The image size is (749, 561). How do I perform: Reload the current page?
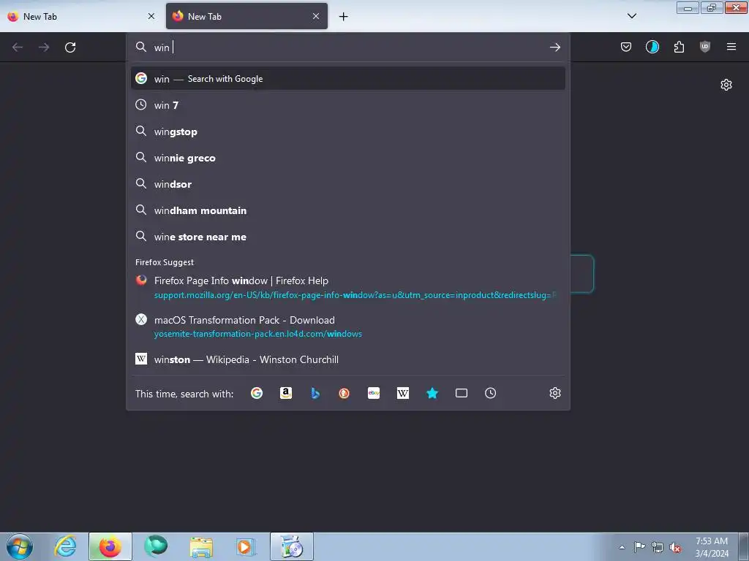(x=70, y=47)
